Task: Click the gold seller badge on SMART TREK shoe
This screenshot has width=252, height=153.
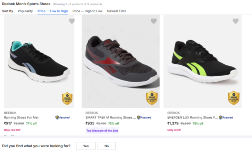Action: coord(152,98)
